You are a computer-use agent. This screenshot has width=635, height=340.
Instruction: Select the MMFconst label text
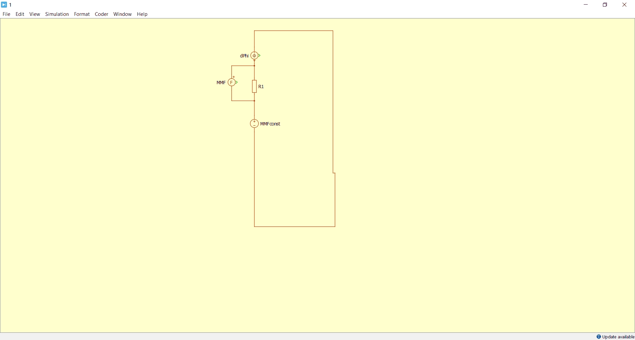pyautogui.click(x=270, y=124)
